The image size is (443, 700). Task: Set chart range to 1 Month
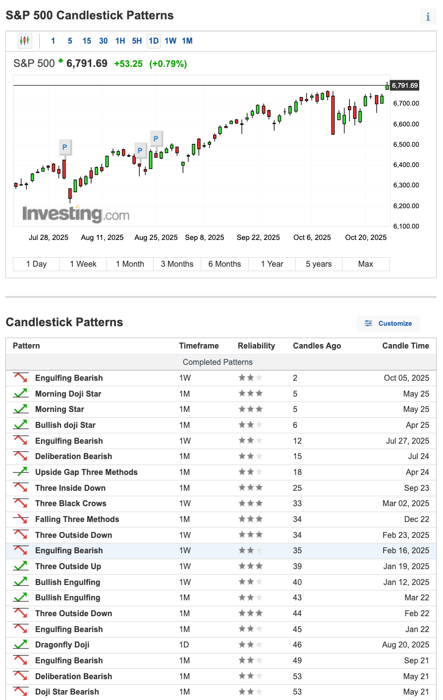pos(130,264)
